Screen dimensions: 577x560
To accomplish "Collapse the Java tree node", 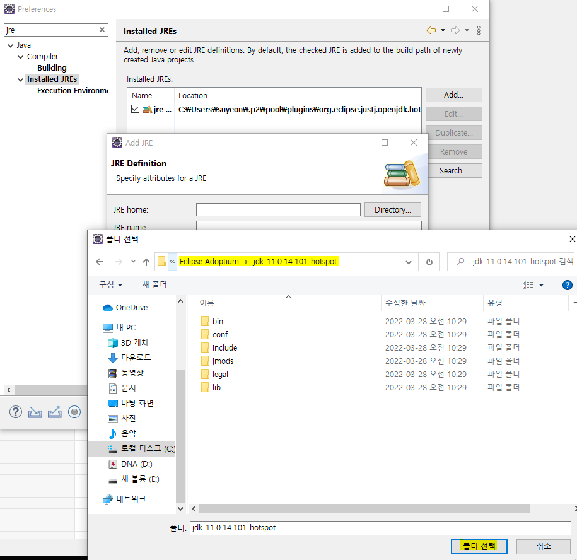I will coord(10,45).
